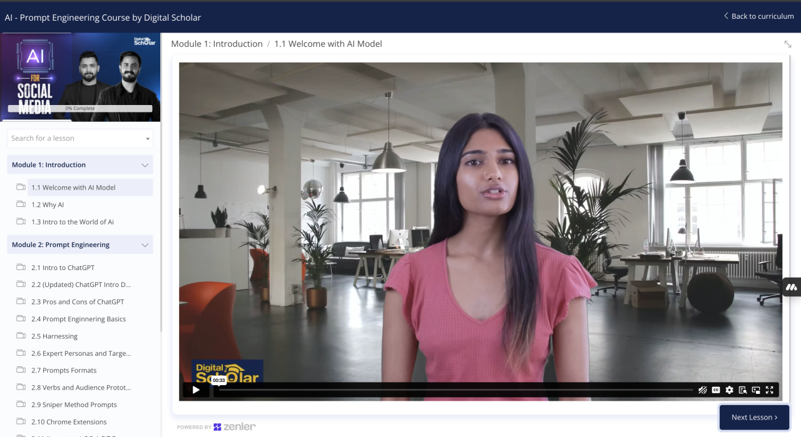Click the course thumbnail AI for Social Media
This screenshot has height=437, width=801.
pyautogui.click(x=80, y=76)
